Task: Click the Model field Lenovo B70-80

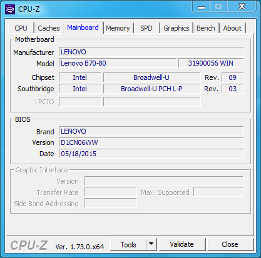Action: pyautogui.click(x=118, y=63)
